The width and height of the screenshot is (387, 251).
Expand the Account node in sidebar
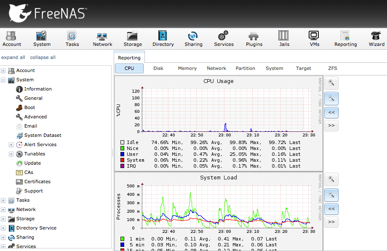point(3,70)
